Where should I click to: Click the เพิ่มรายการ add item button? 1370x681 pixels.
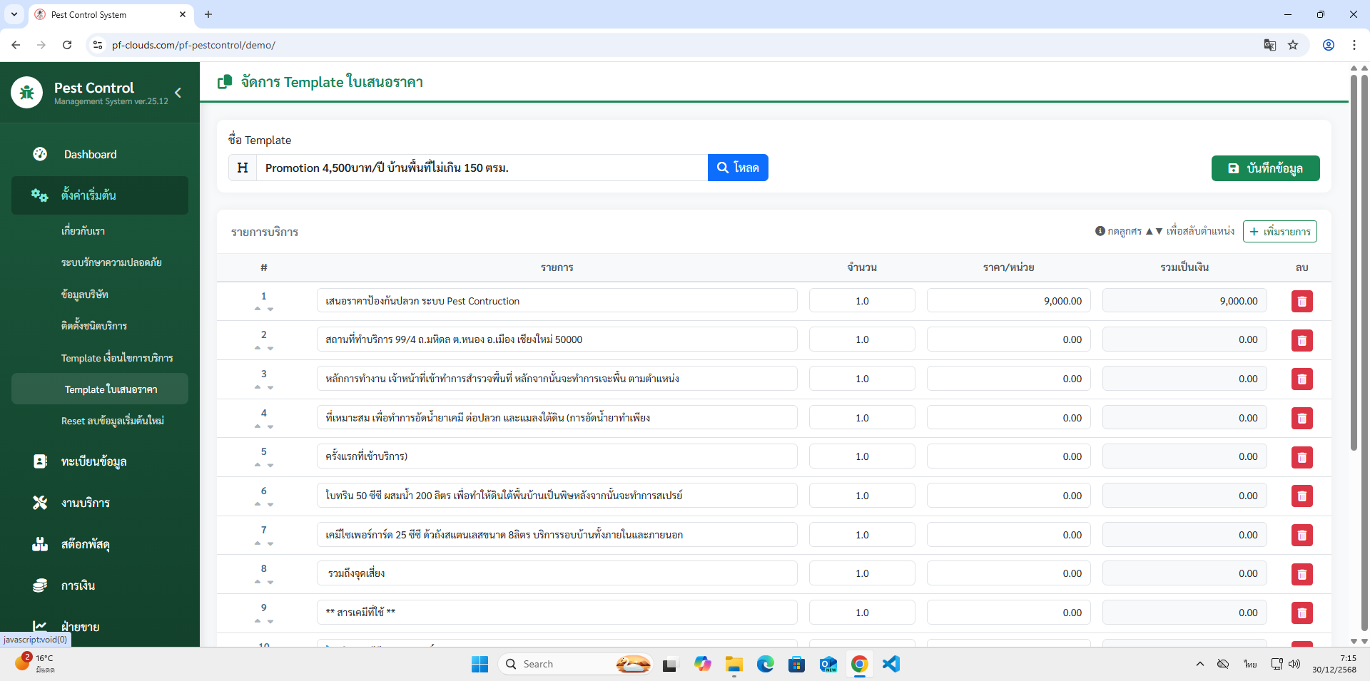(1279, 232)
